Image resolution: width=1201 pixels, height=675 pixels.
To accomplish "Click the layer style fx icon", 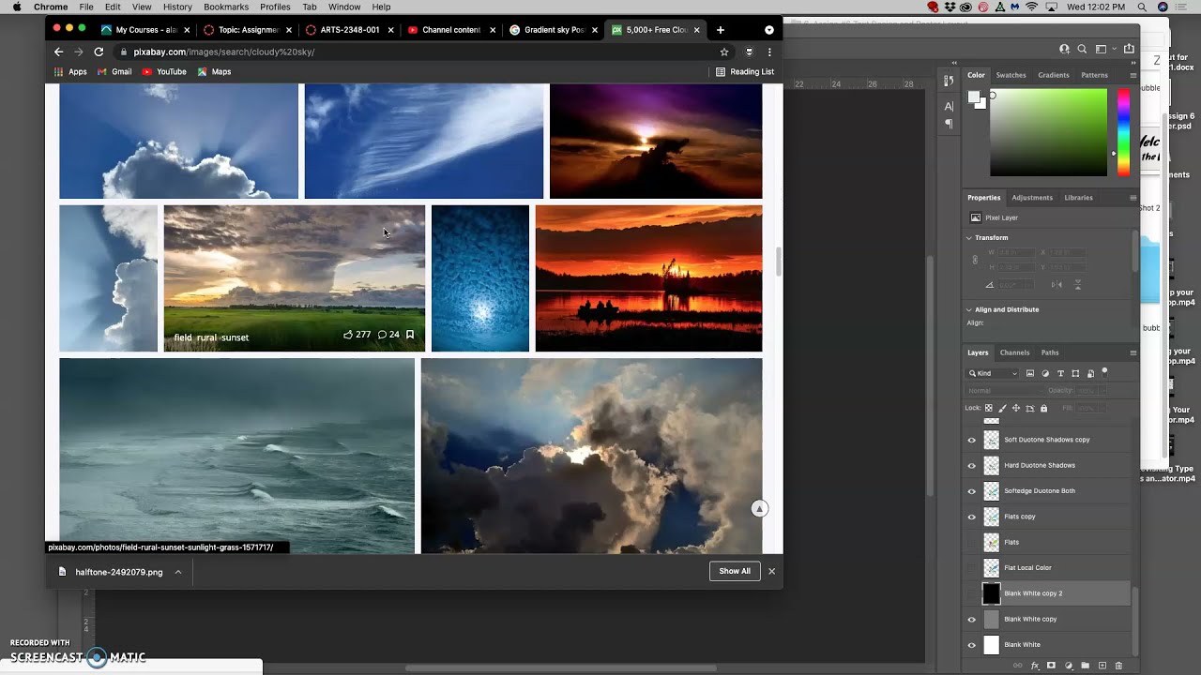I will (x=1035, y=666).
